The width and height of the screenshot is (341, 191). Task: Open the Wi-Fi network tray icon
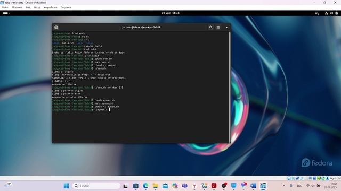[x=308, y=186]
